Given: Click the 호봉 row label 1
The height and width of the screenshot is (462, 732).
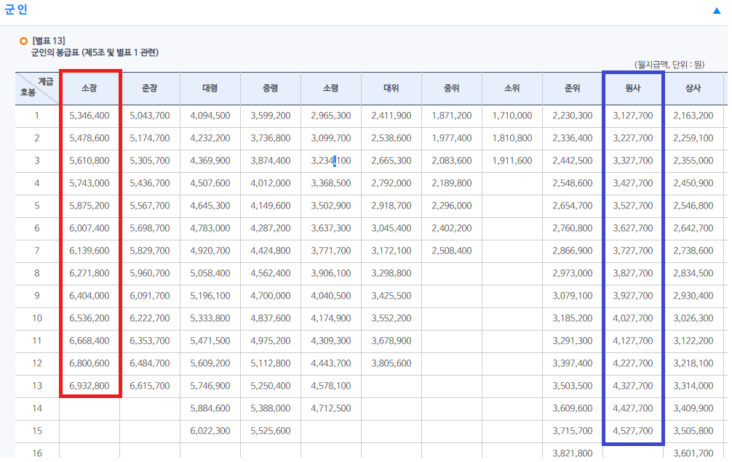Looking at the screenshot, I should click(37, 115).
